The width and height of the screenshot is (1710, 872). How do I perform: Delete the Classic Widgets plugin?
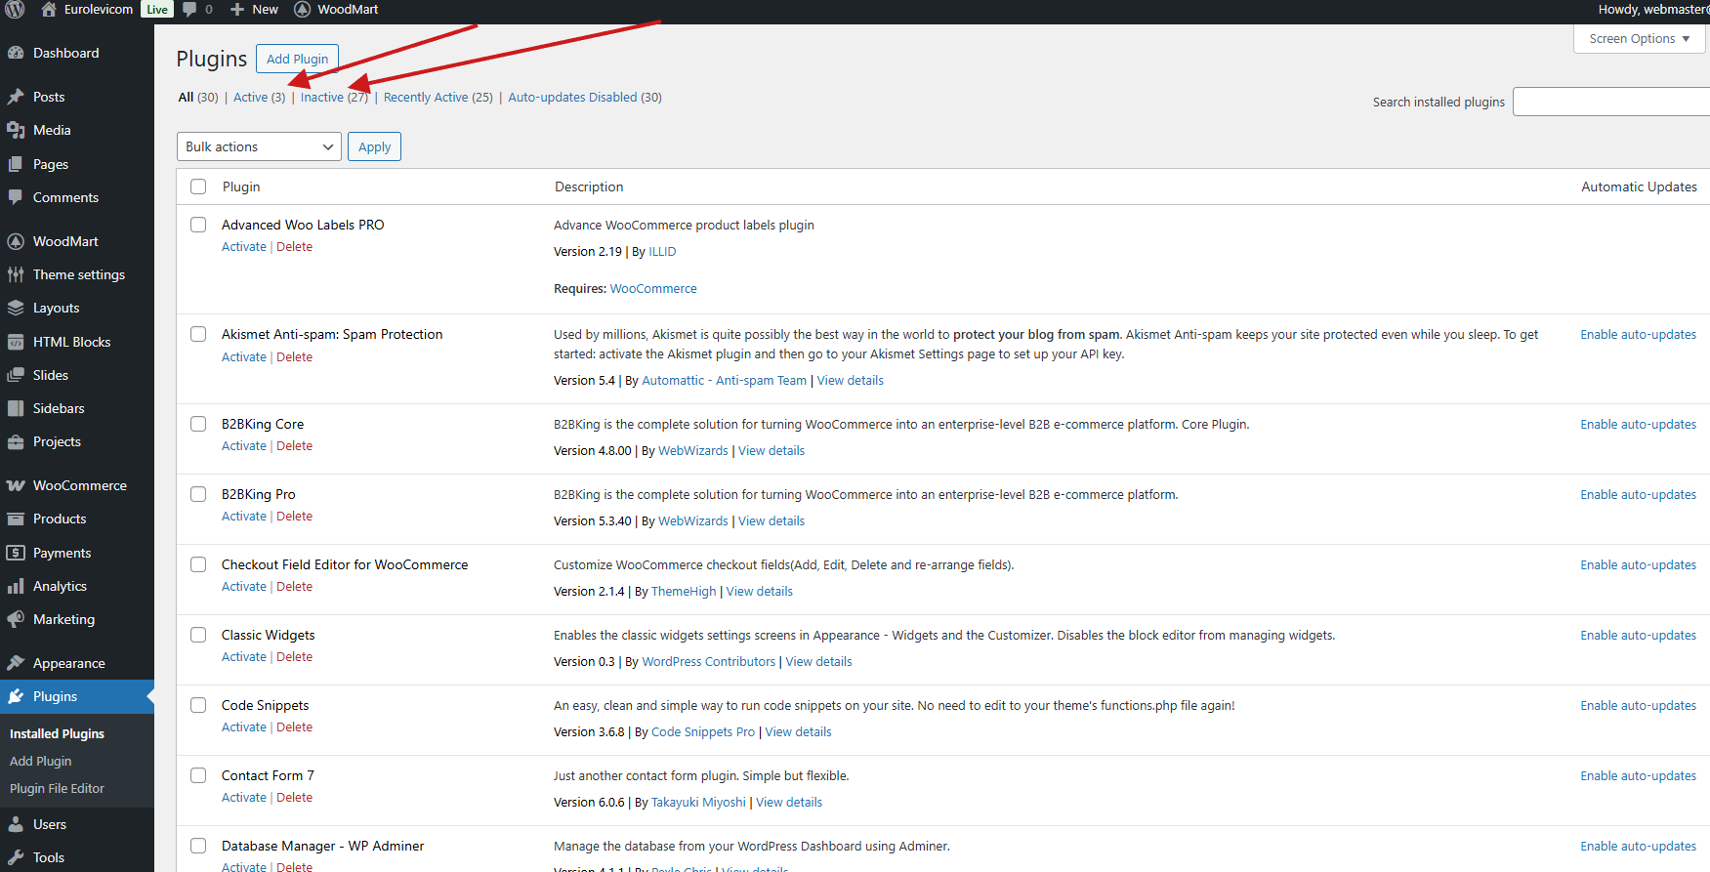pos(295,657)
